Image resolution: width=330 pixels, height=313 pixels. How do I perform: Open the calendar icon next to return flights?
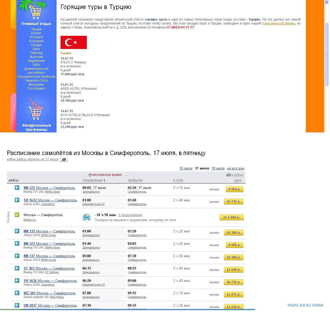(64, 160)
